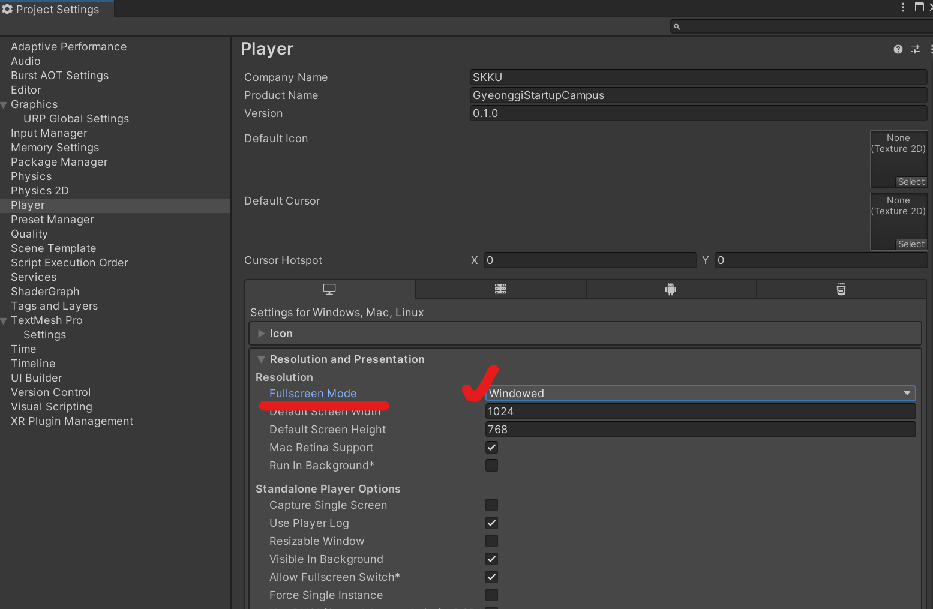
Task: Select the Android platform tab
Action: click(671, 289)
